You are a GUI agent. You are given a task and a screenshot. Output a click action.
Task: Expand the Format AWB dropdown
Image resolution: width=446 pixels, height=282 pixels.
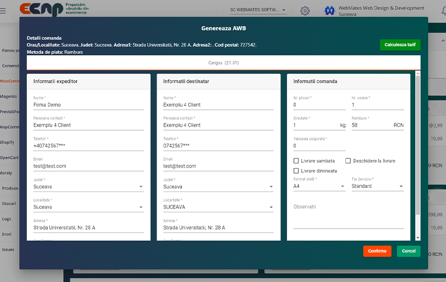click(x=319, y=187)
